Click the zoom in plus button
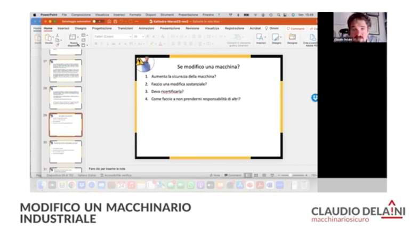The height and width of the screenshot is (231, 419). pyautogui.click(x=306, y=175)
